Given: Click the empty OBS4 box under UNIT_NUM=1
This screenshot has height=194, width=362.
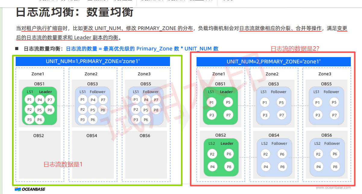Looking at the screenshot, I should [92, 156].
